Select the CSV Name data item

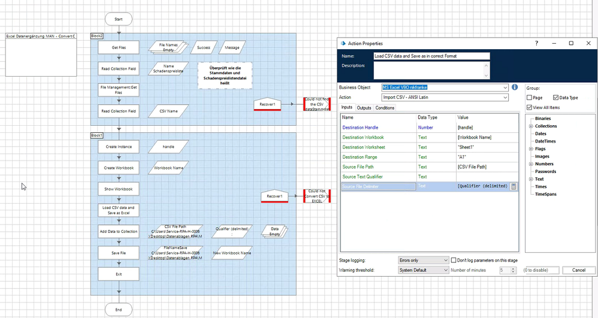pos(168,111)
